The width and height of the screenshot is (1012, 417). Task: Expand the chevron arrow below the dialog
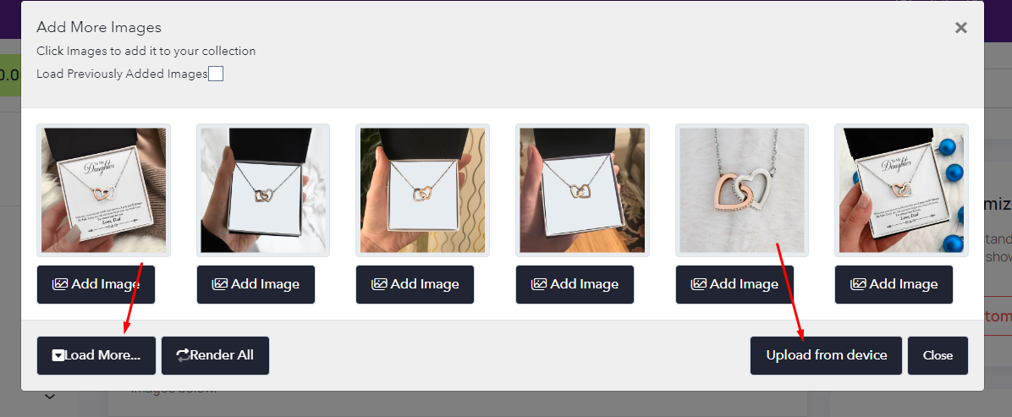[x=50, y=397]
